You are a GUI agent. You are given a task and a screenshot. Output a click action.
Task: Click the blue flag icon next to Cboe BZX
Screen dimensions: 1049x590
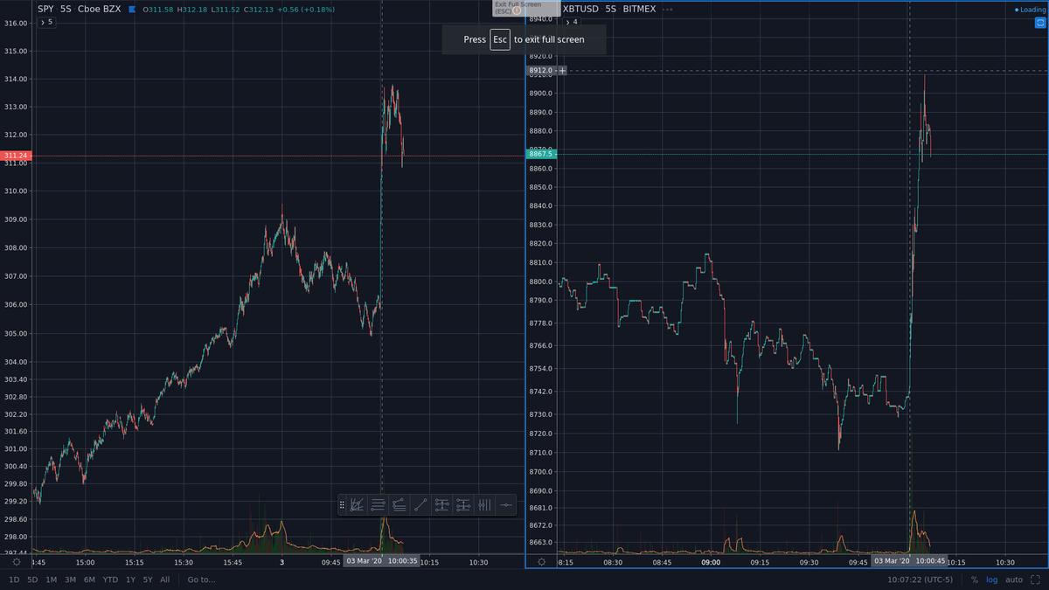coord(131,10)
